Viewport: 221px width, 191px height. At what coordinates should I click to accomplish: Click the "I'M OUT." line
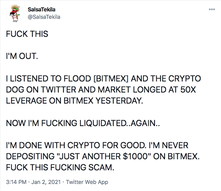[x=22, y=56]
